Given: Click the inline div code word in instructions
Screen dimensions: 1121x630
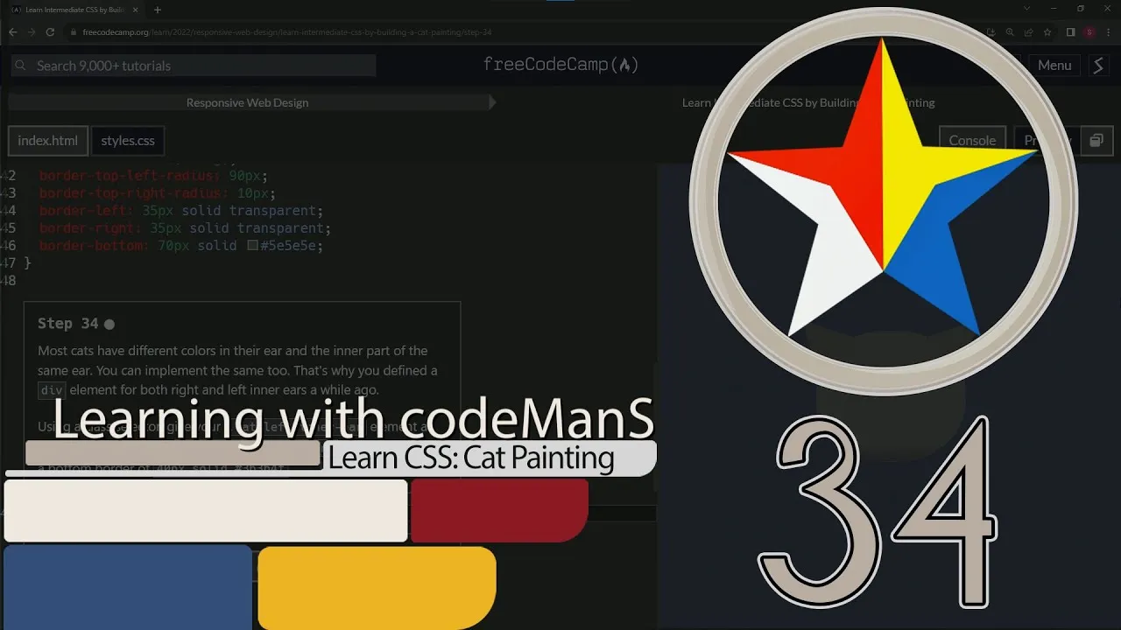Looking at the screenshot, I should (x=52, y=390).
